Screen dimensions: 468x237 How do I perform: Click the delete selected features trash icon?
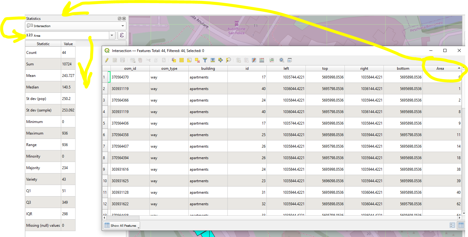140,60
